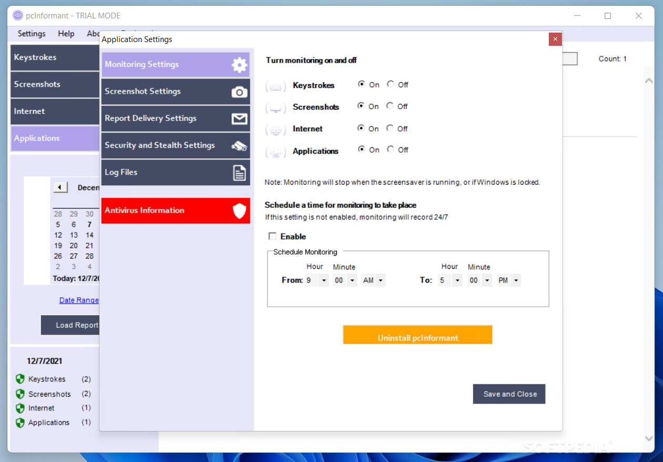
Task: Click the Date Range link
Action: [79, 300]
